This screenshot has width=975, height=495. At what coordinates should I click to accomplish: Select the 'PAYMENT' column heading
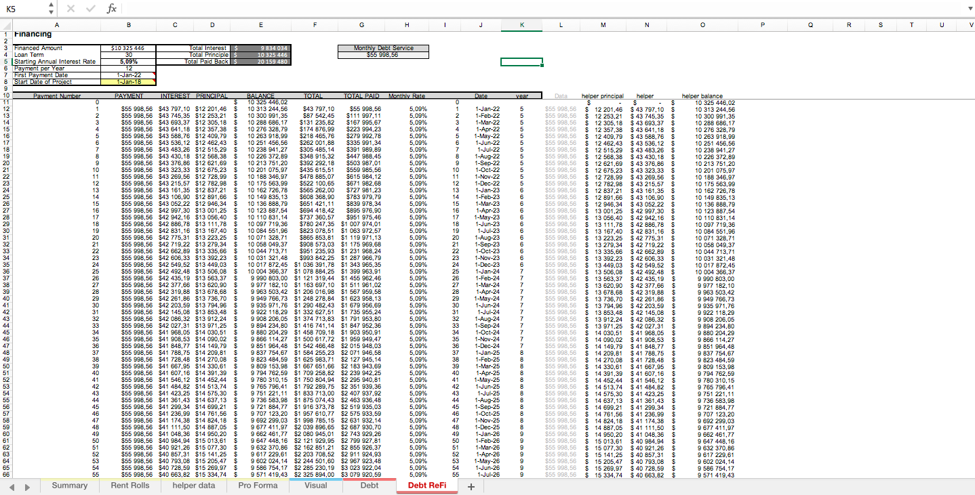pos(129,96)
